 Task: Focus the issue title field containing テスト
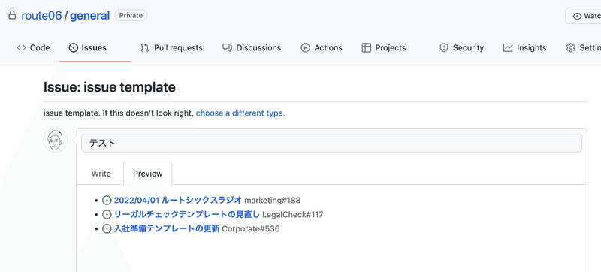pyautogui.click(x=331, y=144)
